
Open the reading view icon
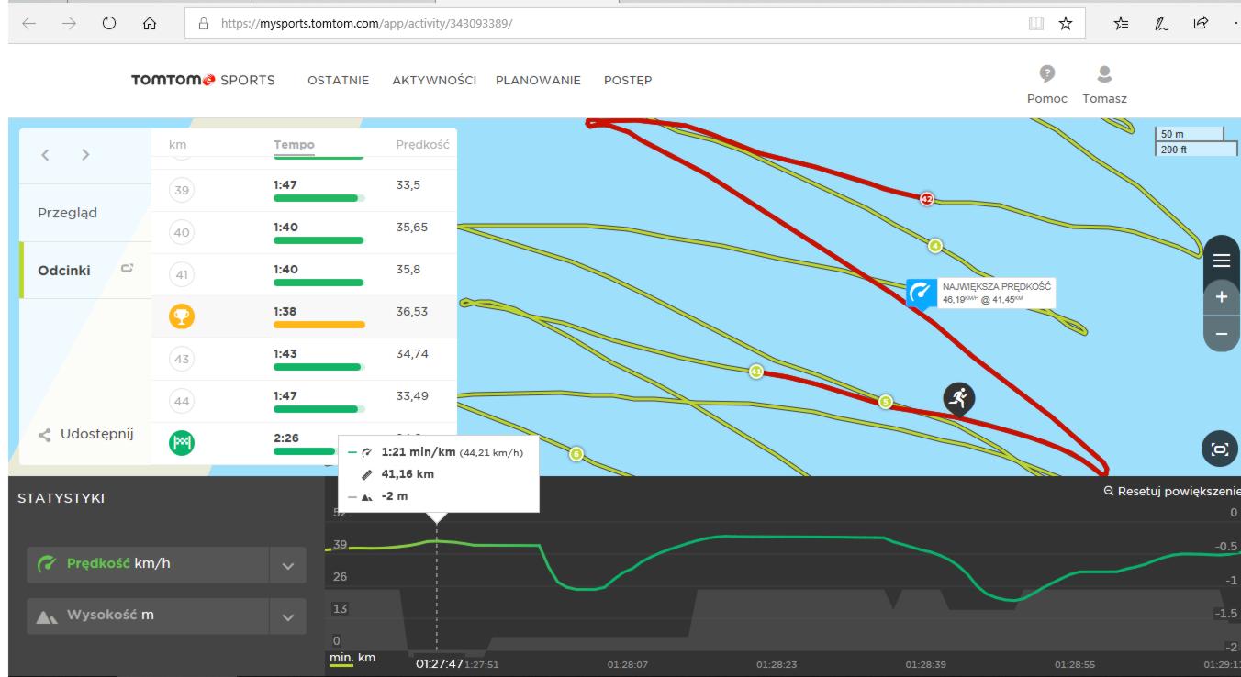[x=1034, y=24]
